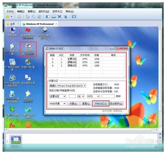Click the VM thumbnail in the bottom bar
Image resolution: width=165 pixels, height=153 pixels.
tap(16, 140)
